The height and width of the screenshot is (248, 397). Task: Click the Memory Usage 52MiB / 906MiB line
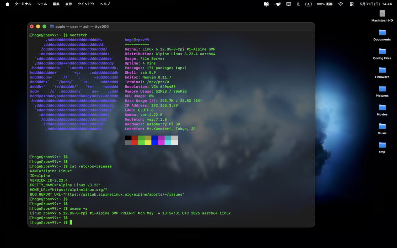click(x=155, y=91)
